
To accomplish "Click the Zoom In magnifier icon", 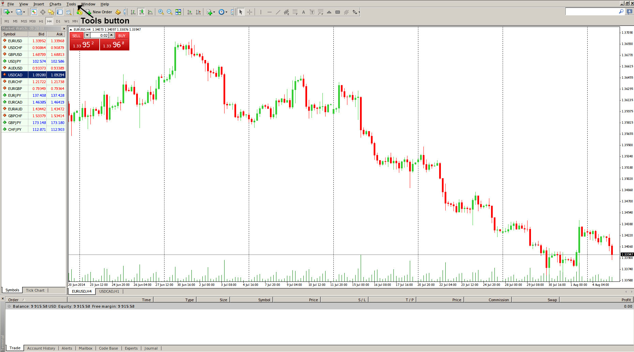I will point(161,12).
